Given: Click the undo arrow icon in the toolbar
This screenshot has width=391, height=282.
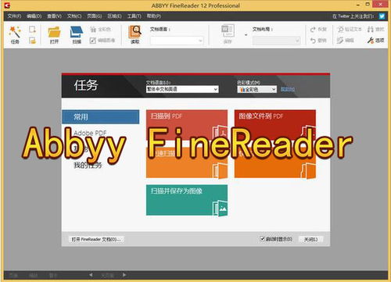Looking at the screenshot, I should click(x=313, y=41).
